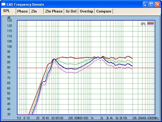This screenshot has height=122, width=162.
Task: Click the 20 frequency axis label
Action: [38, 118]
